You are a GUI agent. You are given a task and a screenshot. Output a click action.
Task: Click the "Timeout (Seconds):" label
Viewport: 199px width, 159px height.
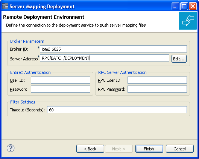(27, 110)
